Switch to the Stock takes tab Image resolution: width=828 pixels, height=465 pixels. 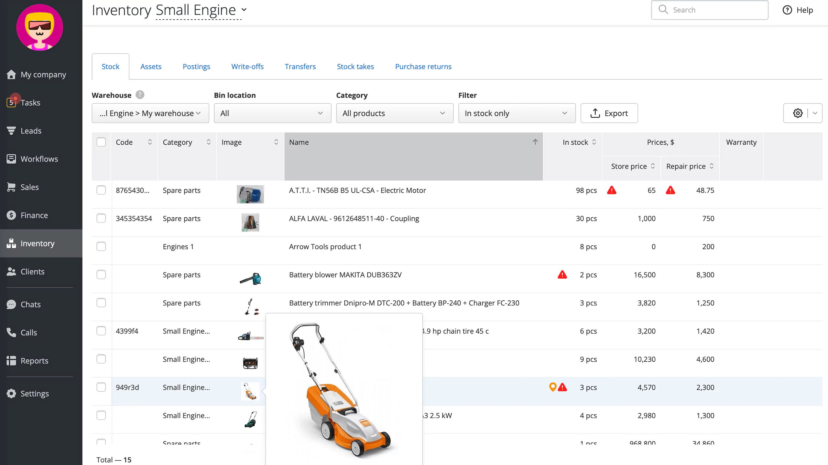[x=355, y=67]
